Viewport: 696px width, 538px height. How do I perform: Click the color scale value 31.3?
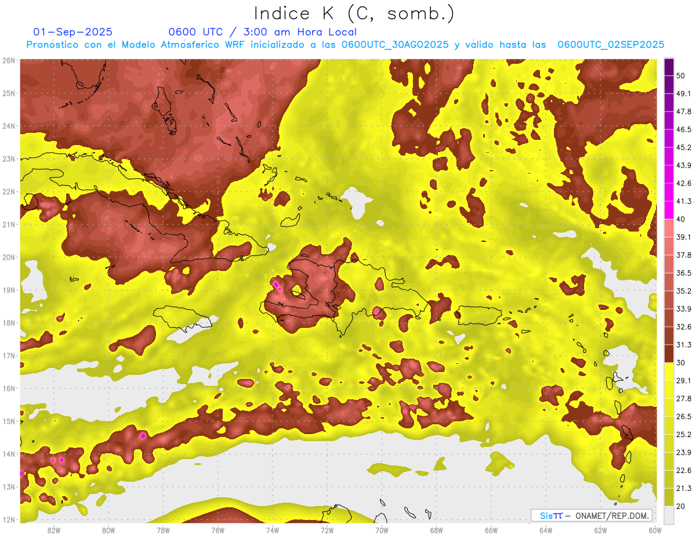[x=684, y=345]
